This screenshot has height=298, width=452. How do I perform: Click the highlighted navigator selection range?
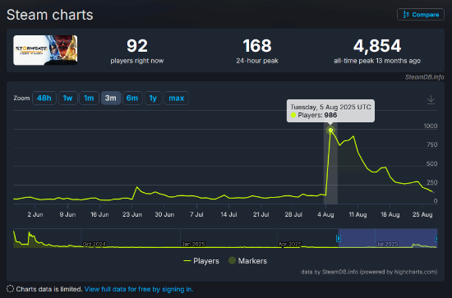coord(388,238)
